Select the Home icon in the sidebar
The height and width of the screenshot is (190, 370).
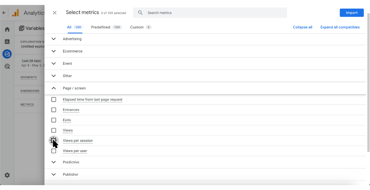[x=7, y=29]
